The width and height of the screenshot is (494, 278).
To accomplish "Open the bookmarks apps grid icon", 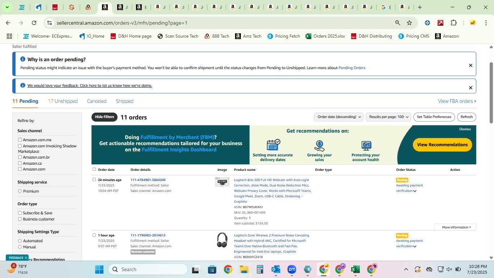I will pos(9,36).
